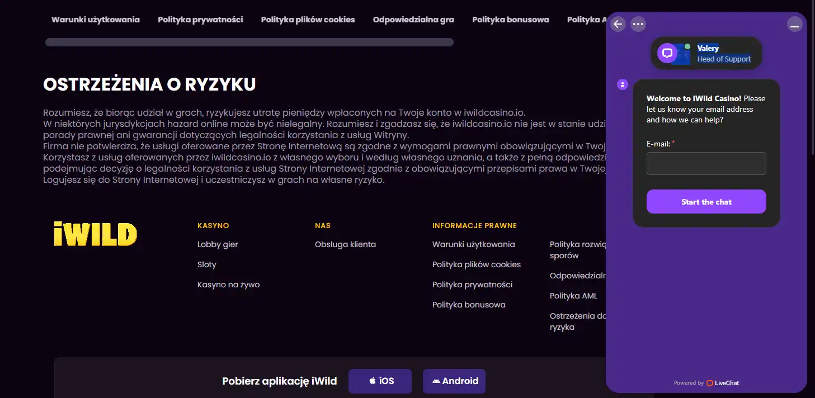
Task: Click the LiveChat logo at chat bottom
Action: pos(723,383)
